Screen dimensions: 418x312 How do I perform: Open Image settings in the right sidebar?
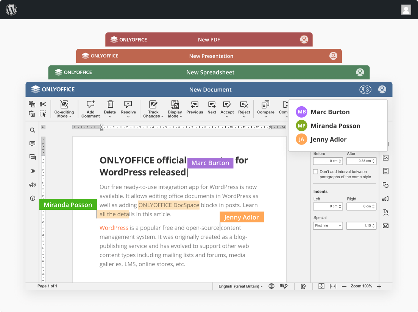click(385, 158)
